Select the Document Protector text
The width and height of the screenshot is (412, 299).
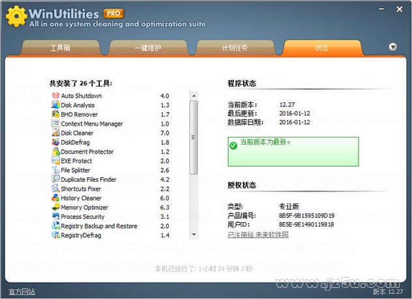coord(87,152)
